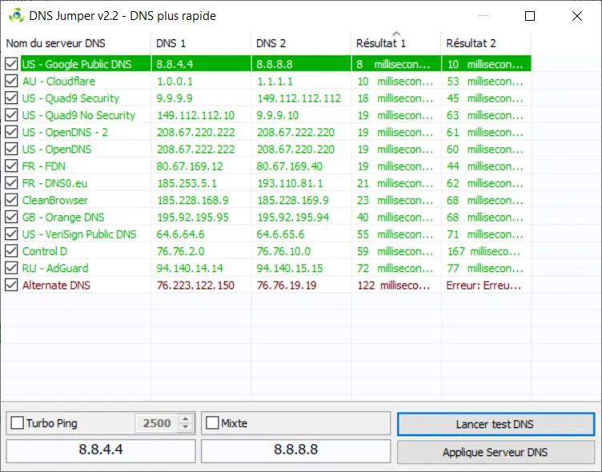Toggle the FR - DNS0.eu checkbox
The image size is (602, 472).
click(x=11, y=183)
